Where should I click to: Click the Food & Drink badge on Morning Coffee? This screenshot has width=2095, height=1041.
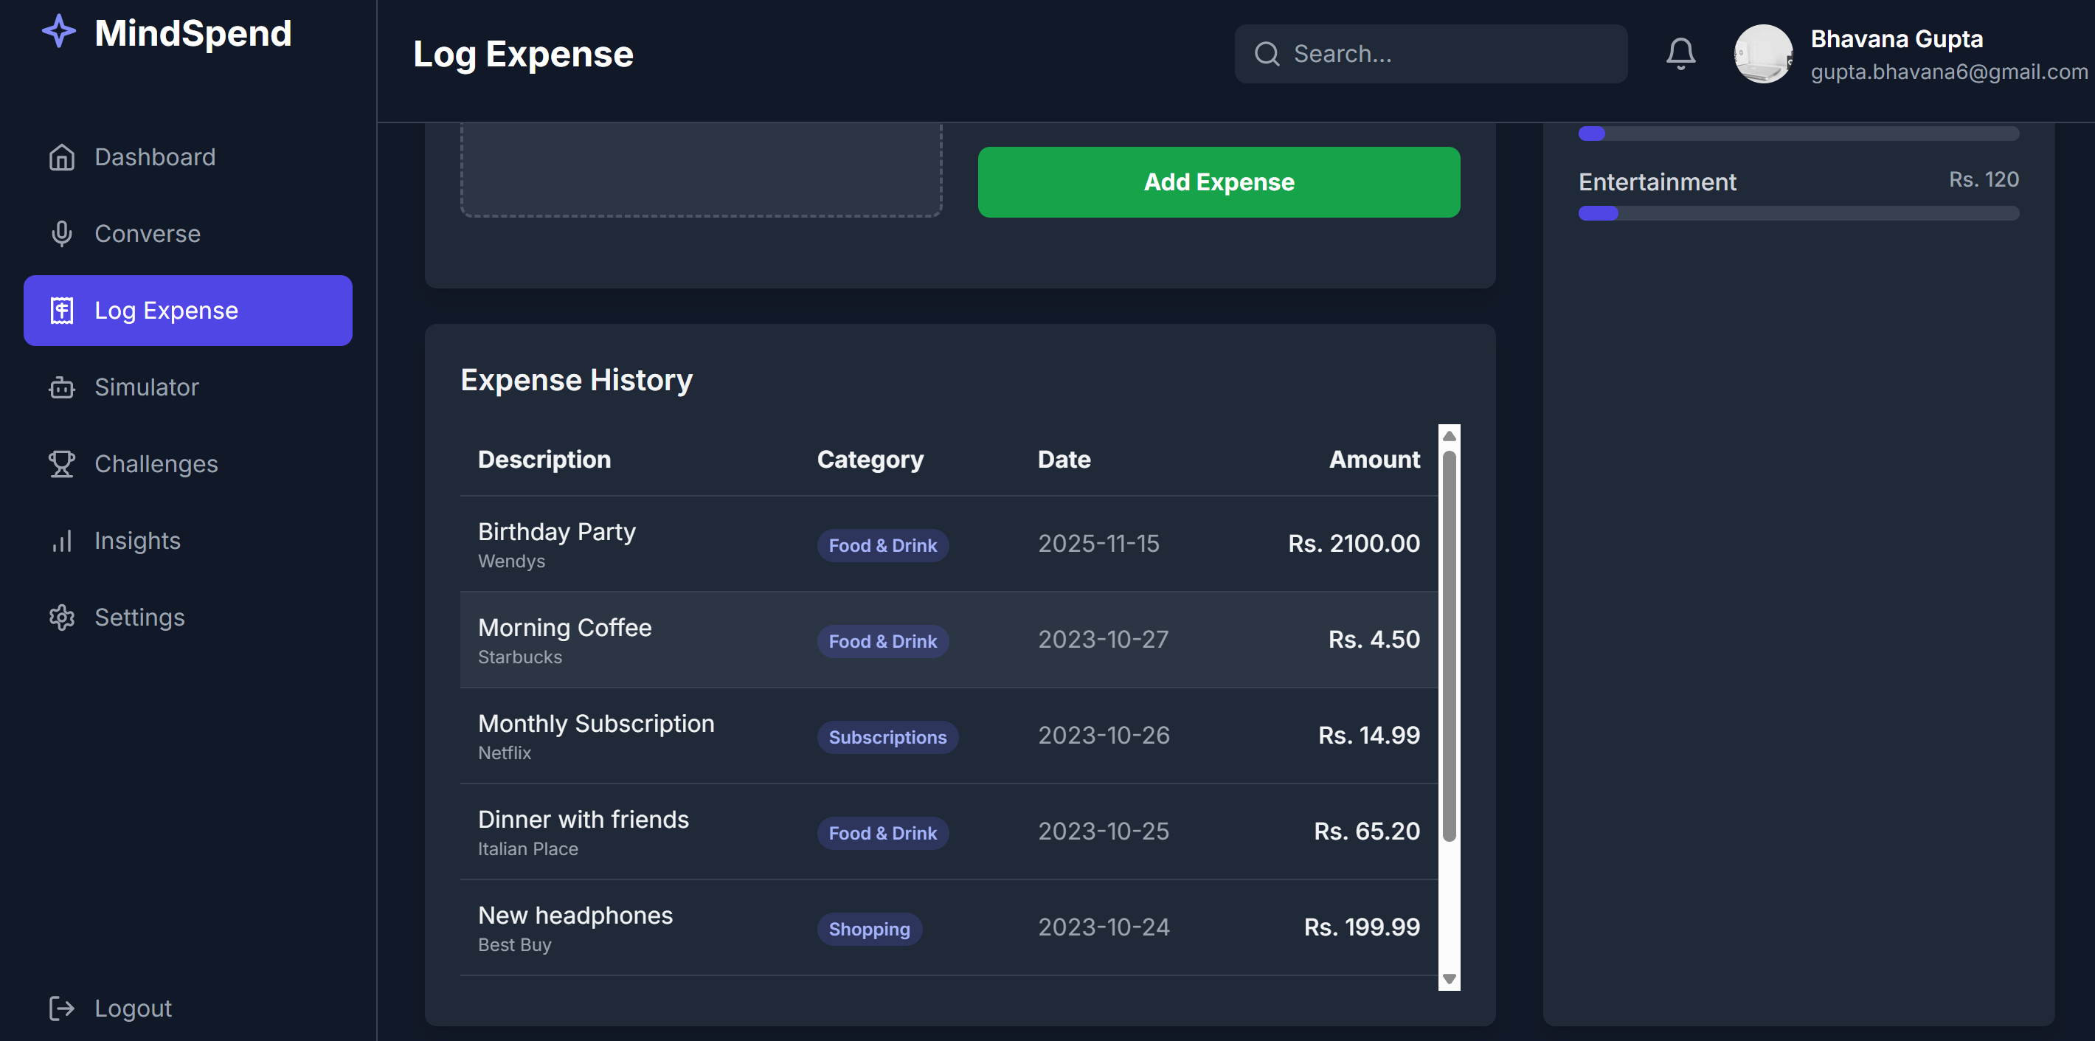click(x=882, y=641)
